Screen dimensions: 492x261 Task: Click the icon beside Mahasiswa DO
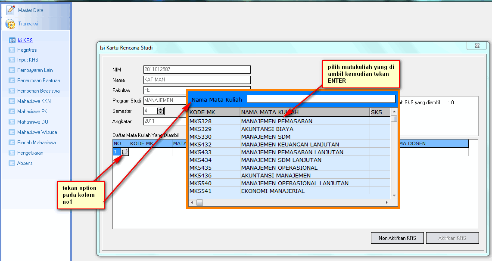coord(12,122)
